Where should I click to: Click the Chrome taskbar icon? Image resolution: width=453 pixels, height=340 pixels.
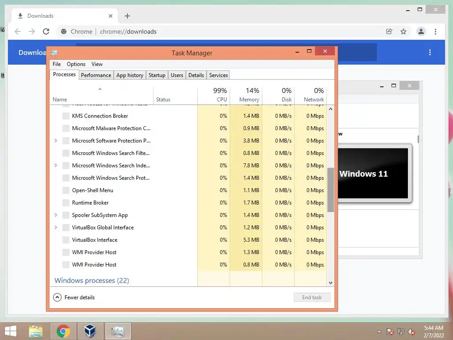[x=63, y=331]
